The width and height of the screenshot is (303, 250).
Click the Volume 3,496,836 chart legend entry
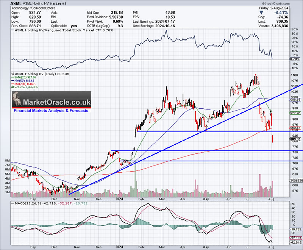[25, 87]
